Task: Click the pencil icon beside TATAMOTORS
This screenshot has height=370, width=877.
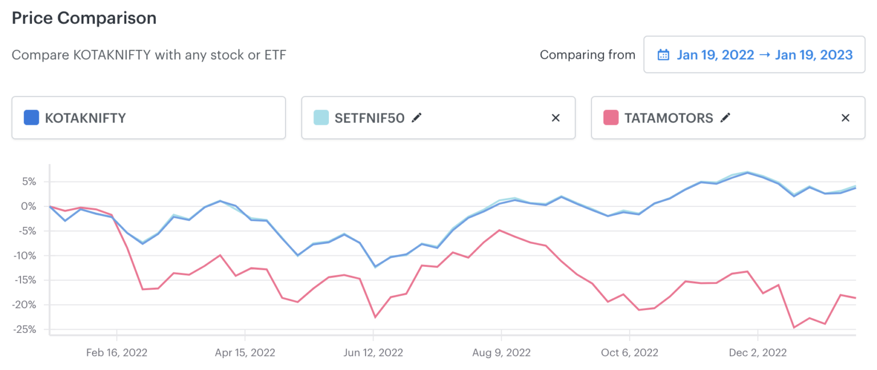Action: [725, 117]
